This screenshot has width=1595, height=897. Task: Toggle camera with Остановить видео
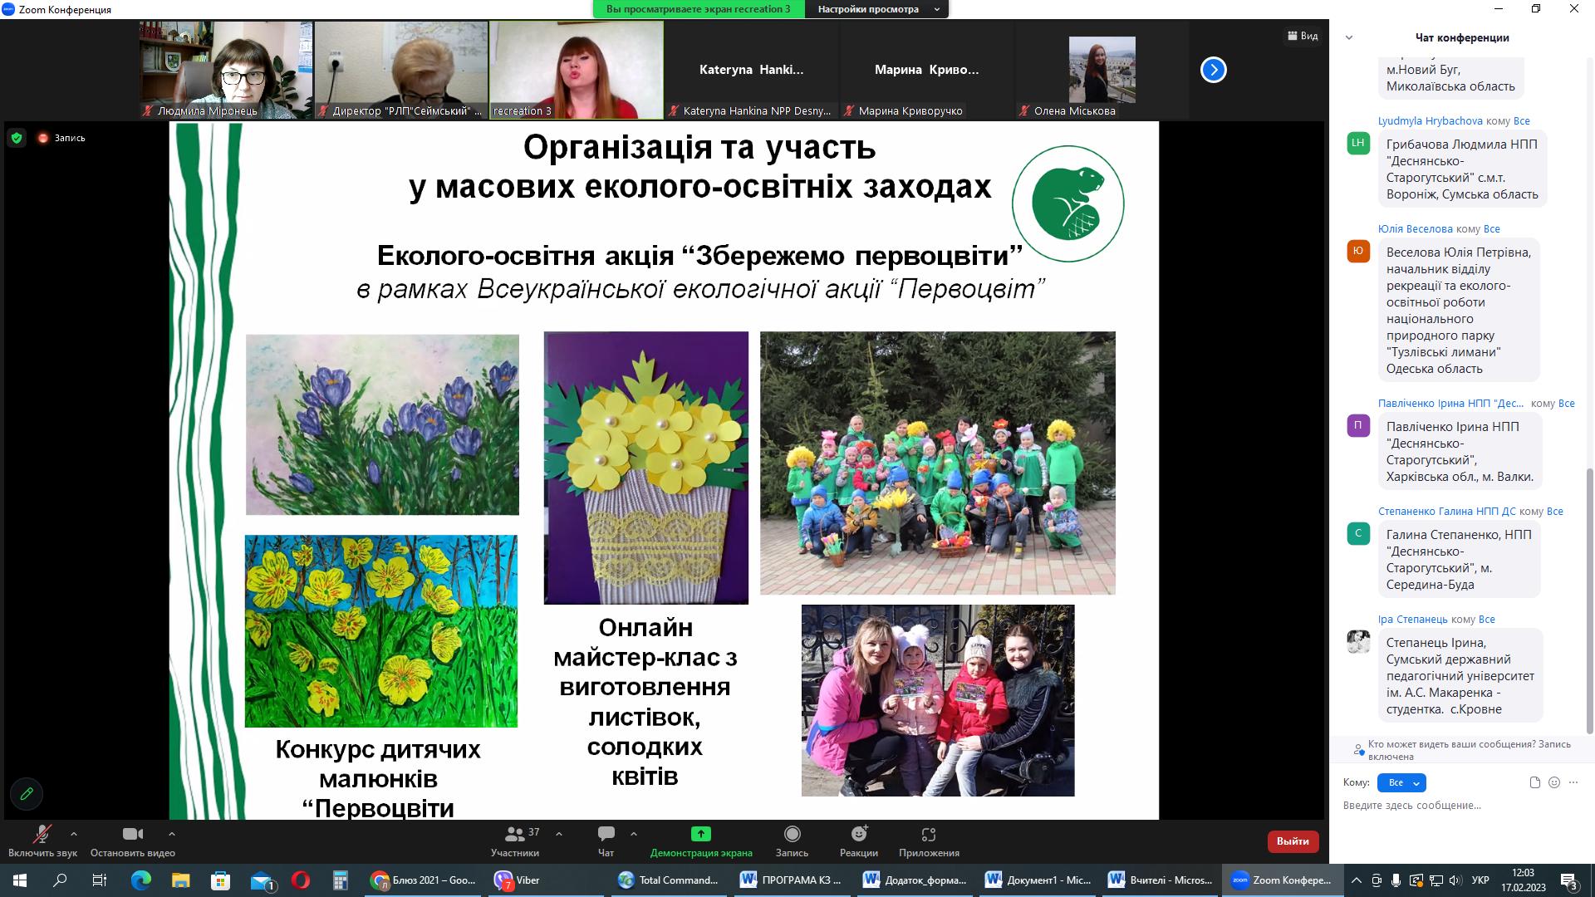[132, 835]
